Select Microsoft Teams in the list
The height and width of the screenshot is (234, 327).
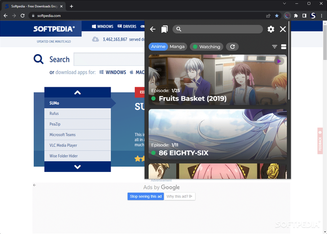pos(78,135)
